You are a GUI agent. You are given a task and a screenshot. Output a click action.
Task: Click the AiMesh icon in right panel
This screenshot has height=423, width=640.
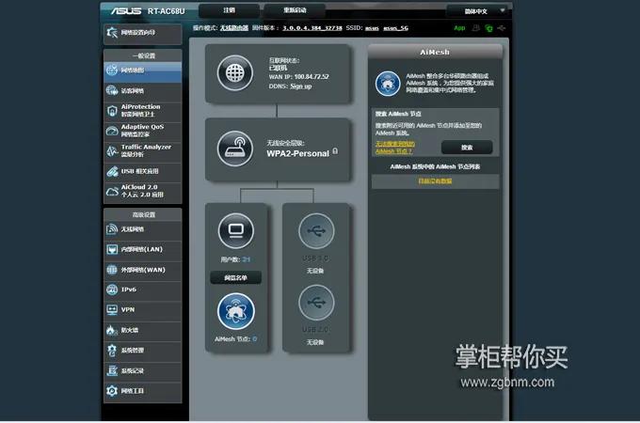tap(388, 83)
